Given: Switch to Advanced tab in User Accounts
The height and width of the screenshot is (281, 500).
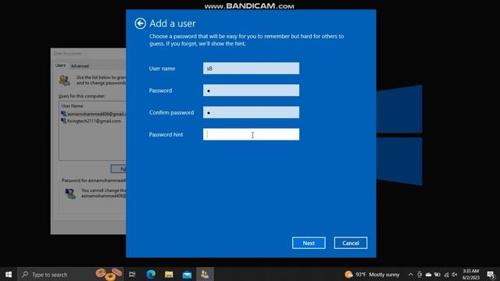Looking at the screenshot, I should point(80,66).
